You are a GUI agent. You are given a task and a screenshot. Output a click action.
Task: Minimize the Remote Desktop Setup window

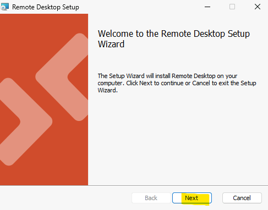click(x=207, y=7)
